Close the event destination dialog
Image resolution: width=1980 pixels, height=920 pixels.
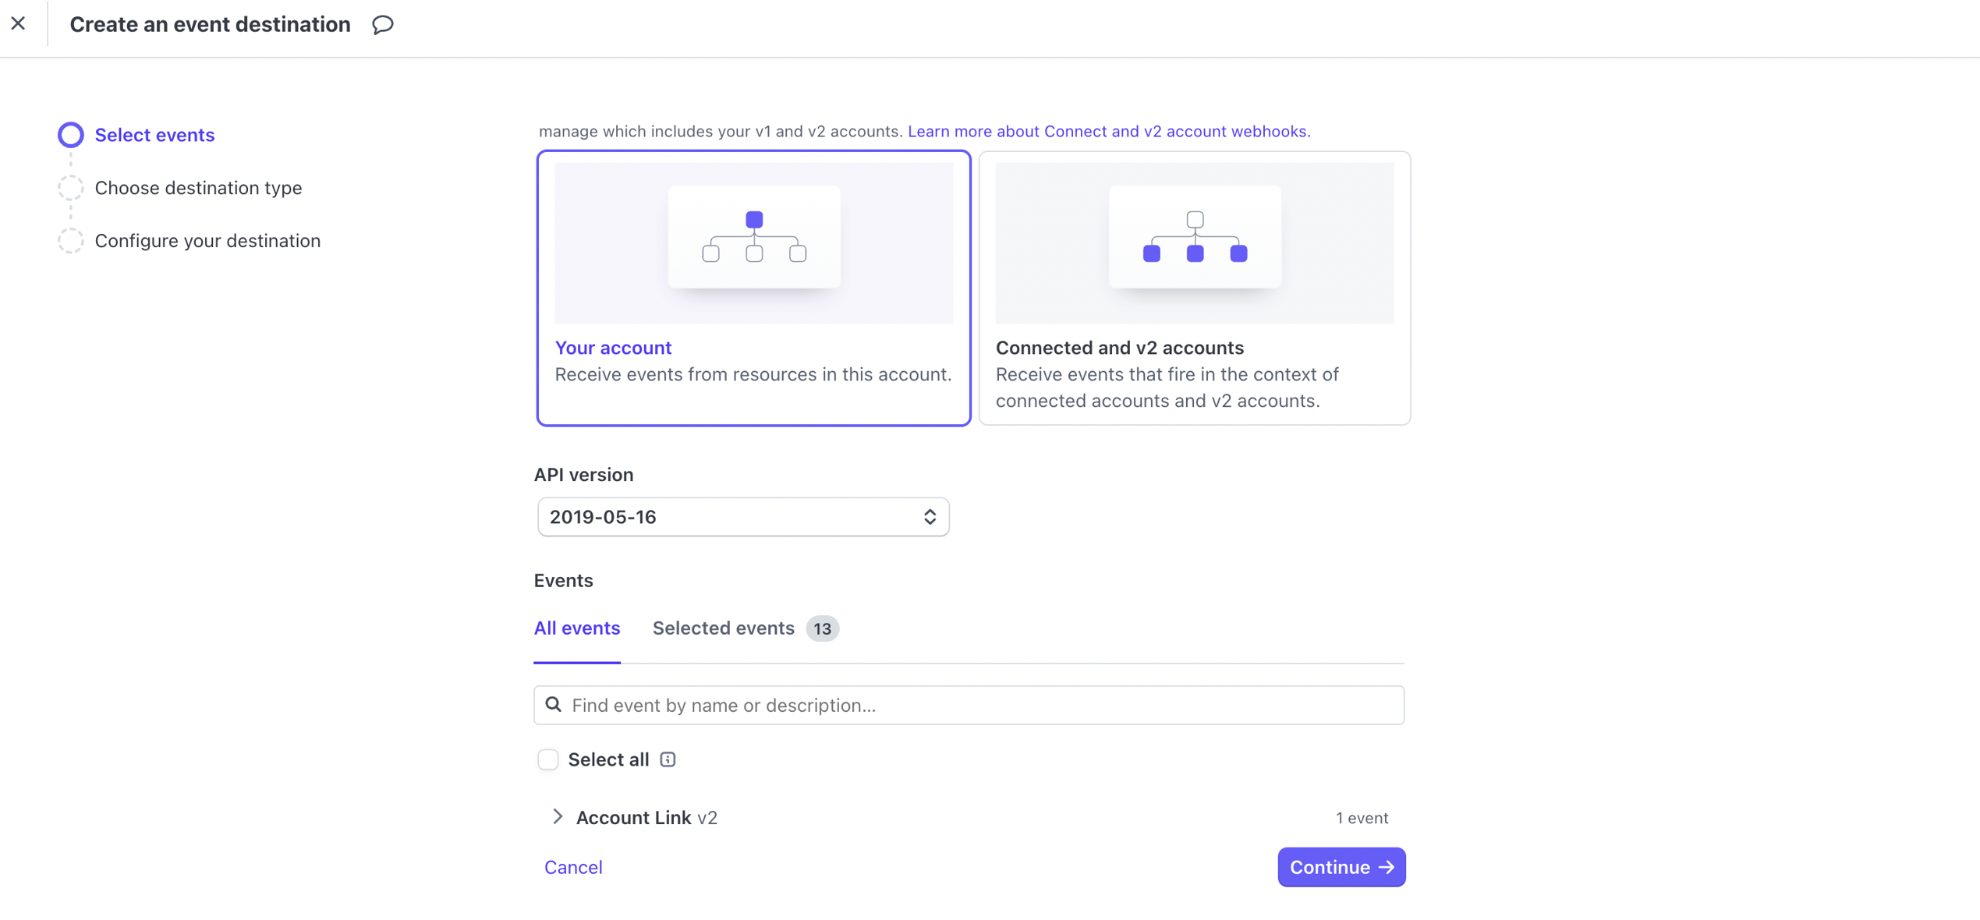19,24
